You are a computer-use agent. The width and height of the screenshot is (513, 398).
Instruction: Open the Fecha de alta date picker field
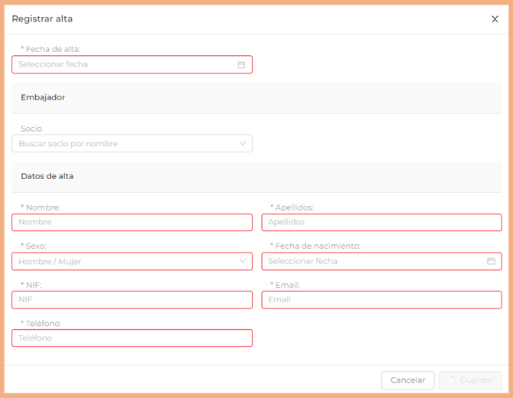[123, 65]
